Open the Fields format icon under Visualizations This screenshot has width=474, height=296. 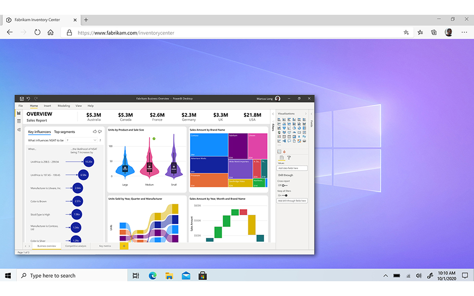pyautogui.click(x=282, y=157)
